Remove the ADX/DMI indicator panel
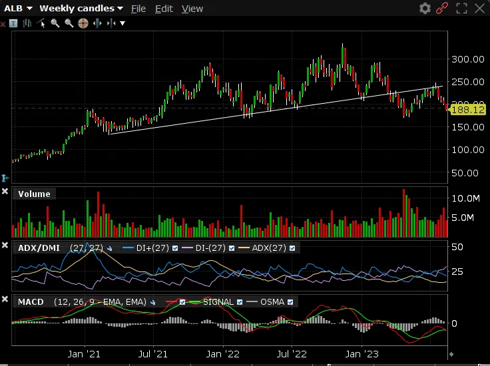The image size is (490, 366). [x=5, y=245]
